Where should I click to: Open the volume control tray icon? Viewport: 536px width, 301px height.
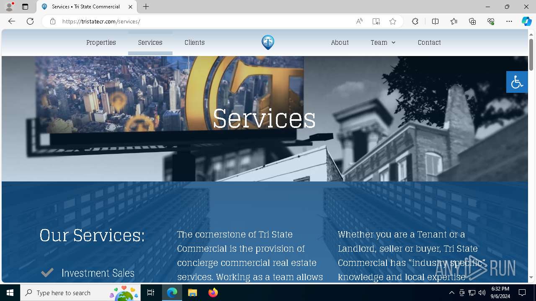[x=482, y=293]
